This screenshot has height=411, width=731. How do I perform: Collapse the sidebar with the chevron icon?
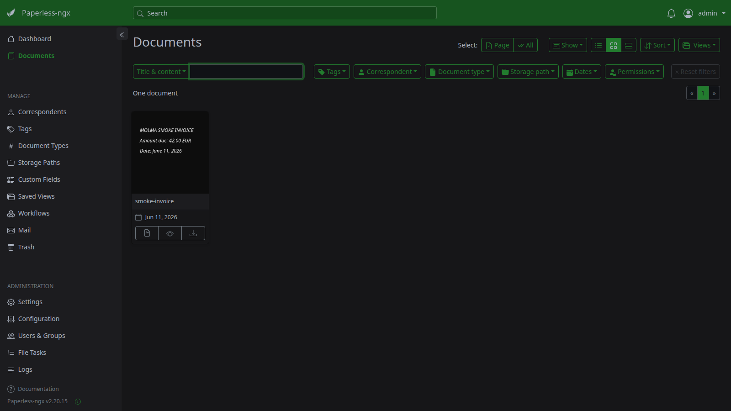coord(122,34)
